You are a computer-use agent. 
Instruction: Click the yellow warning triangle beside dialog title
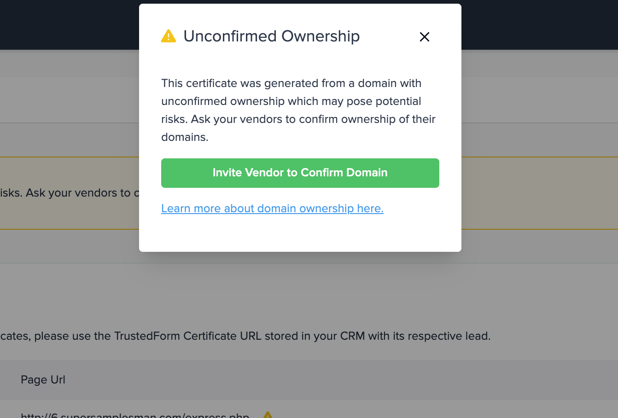pos(169,36)
